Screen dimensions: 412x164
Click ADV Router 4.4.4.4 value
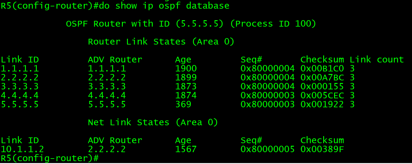107,95
